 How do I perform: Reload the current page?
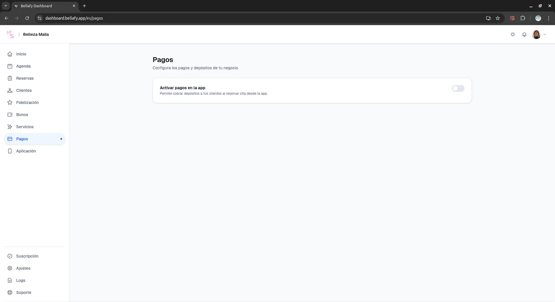(27, 18)
